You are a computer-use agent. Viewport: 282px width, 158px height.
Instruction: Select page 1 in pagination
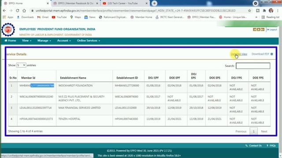click(x=254, y=132)
